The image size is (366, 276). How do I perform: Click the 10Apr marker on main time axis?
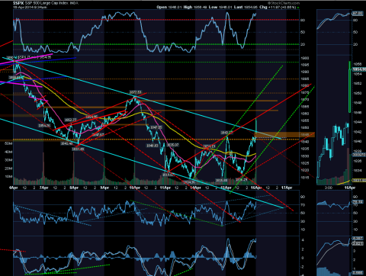pos(135,188)
